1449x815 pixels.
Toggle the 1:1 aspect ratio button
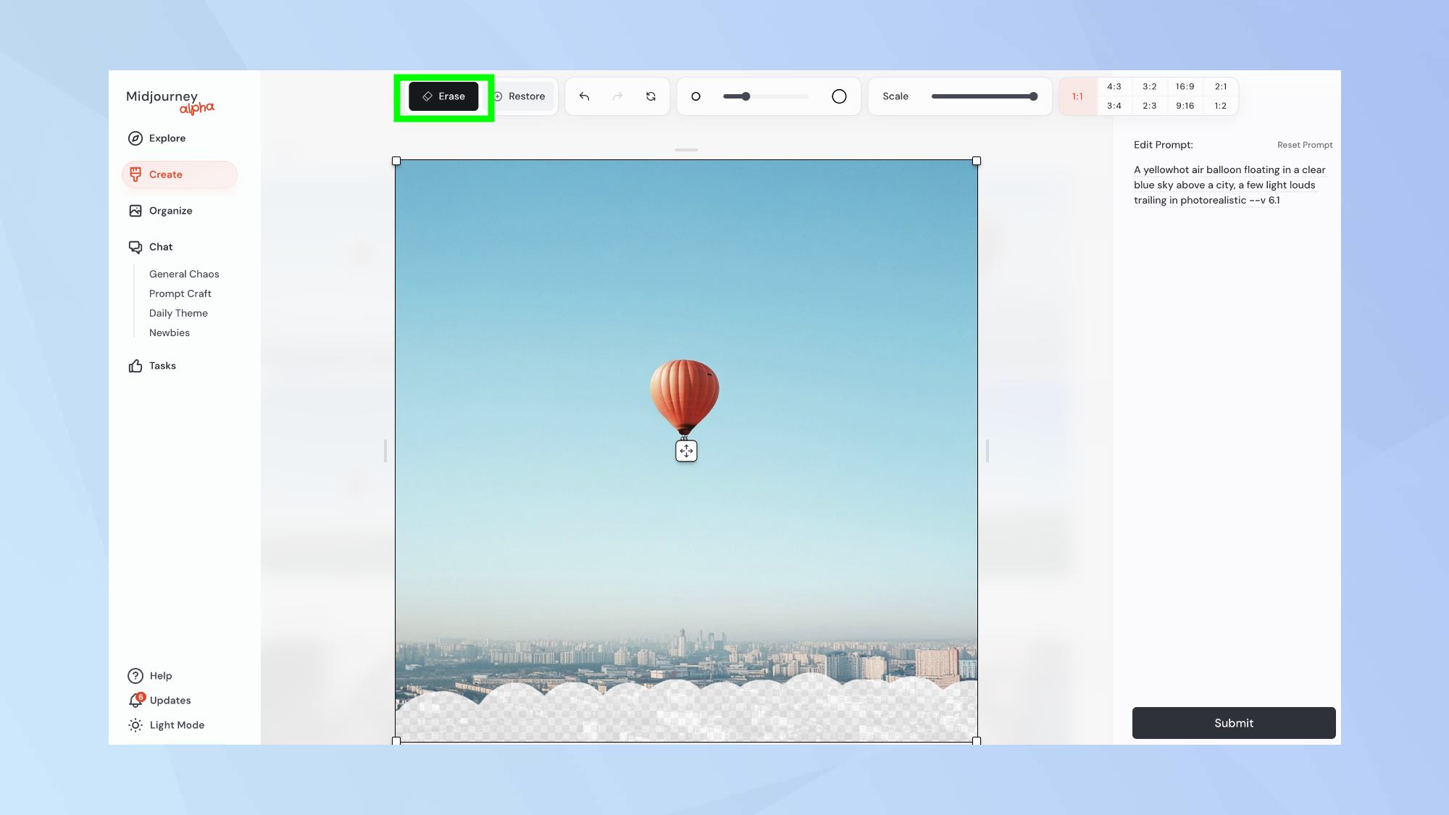(x=1078, y=96)
